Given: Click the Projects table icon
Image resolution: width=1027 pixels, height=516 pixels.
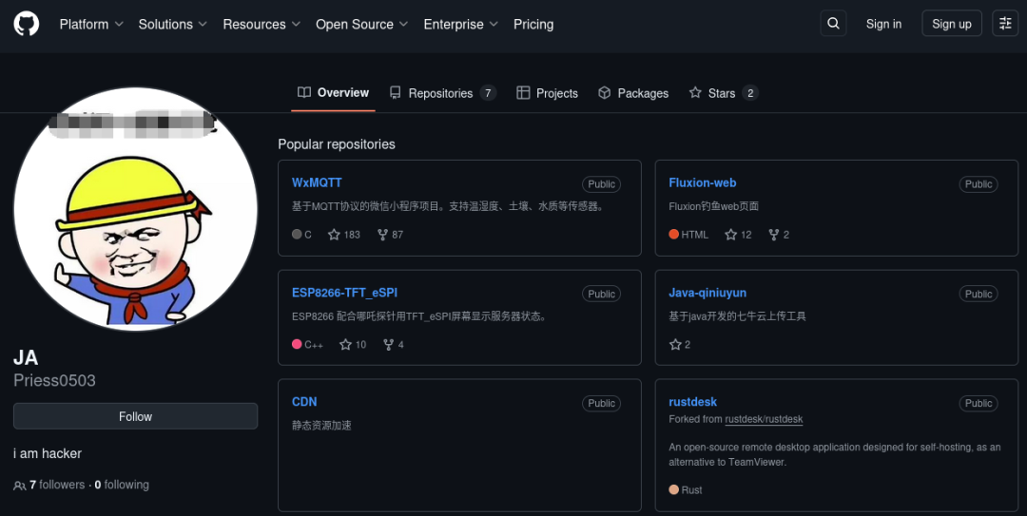Looking at the screenshot, I should 523,93.
